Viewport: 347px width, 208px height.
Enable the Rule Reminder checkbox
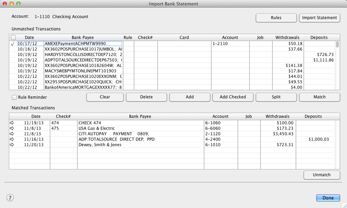[14, 97]
